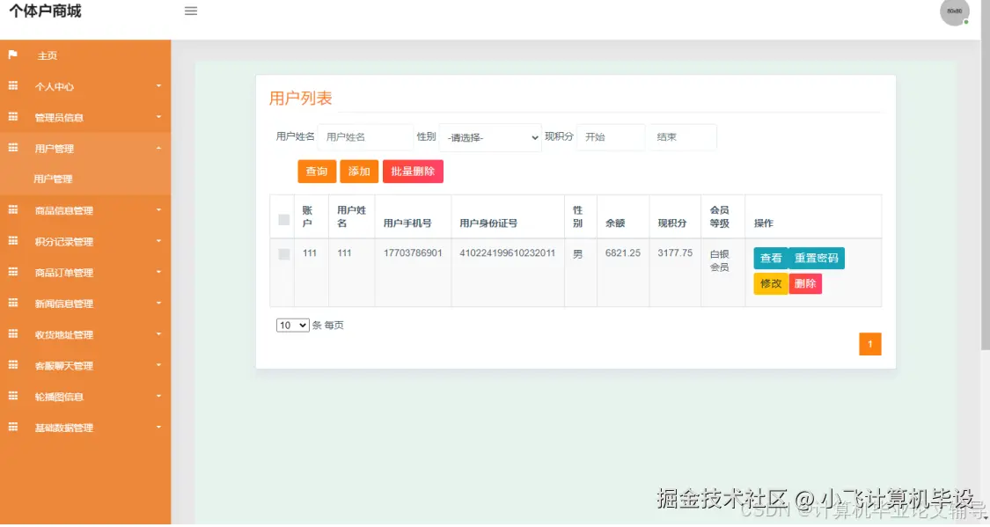Click the 查询 search button

coord(316,172)
